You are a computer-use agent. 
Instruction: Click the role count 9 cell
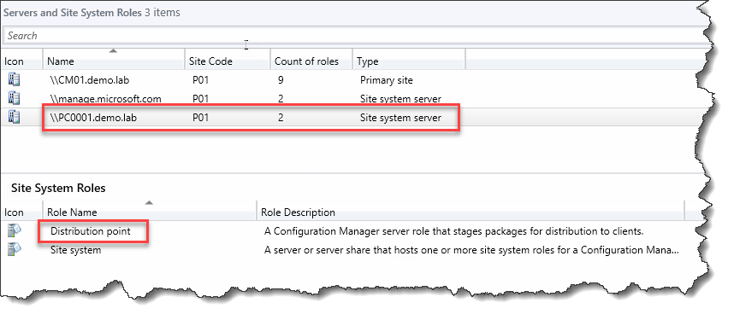point(281,80)
